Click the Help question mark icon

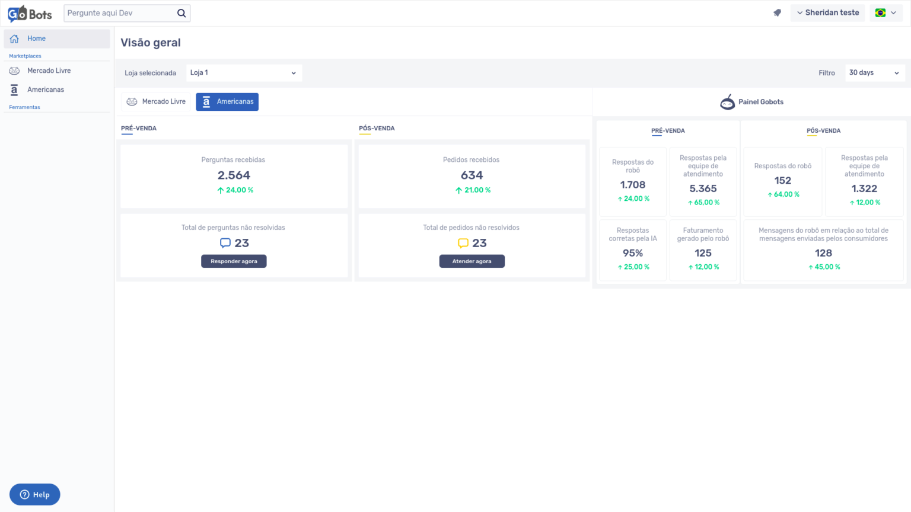point(24,495)
